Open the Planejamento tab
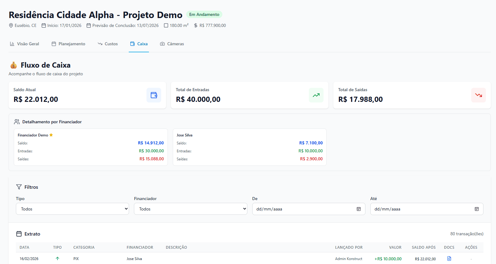This screenshot has width=496, height=264. [68, 44]
